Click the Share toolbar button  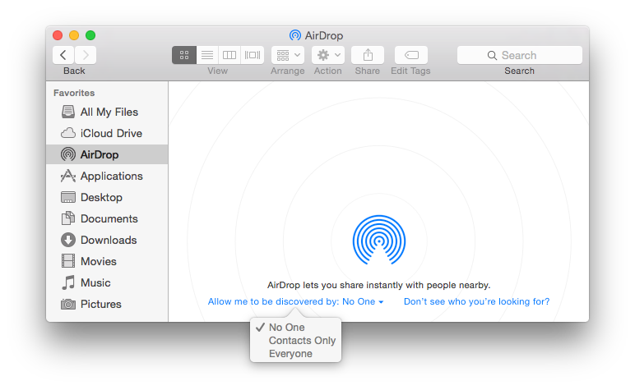coord(368,55)
